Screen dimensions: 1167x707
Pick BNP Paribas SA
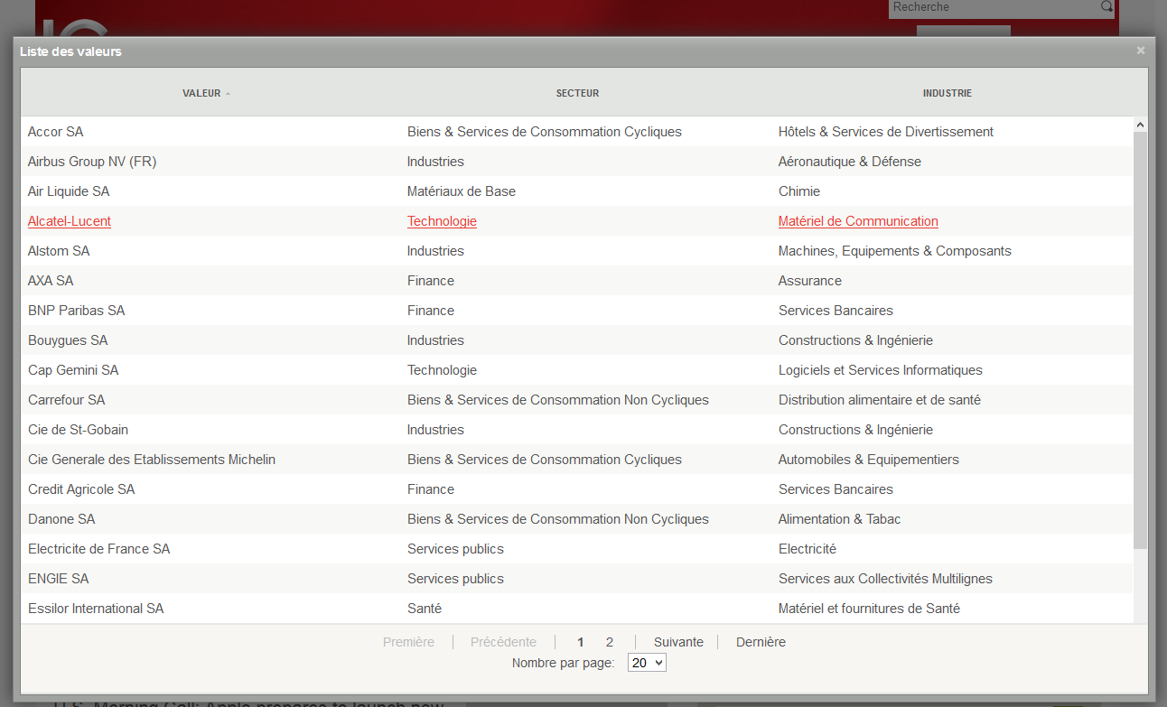click(x=77, y=311)
